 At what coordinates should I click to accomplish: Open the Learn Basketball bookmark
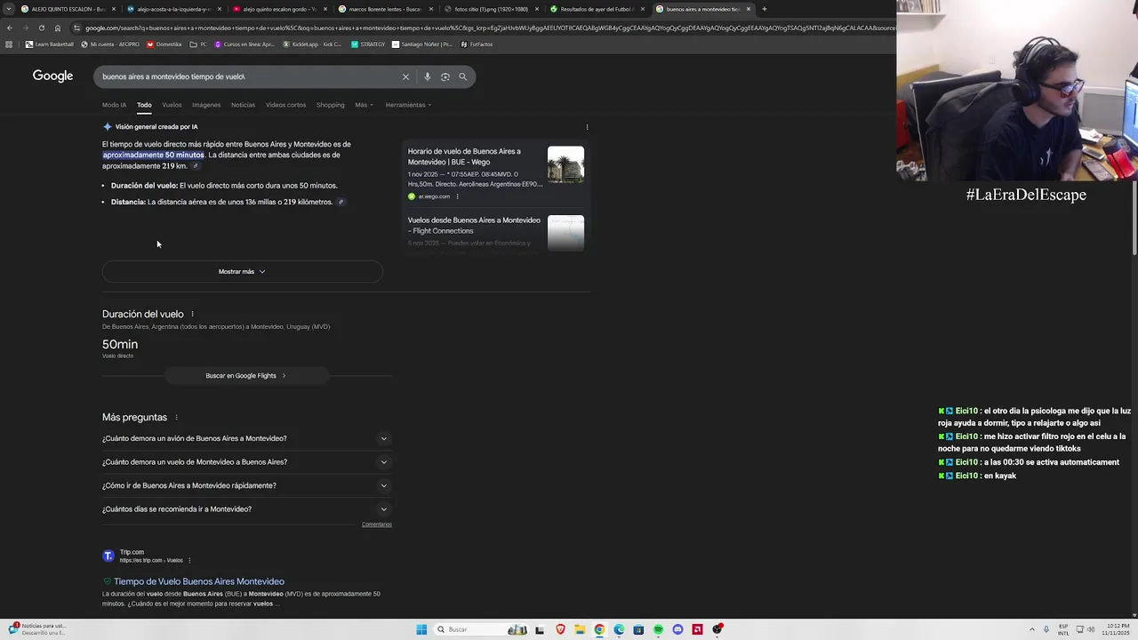click(50, 44)
